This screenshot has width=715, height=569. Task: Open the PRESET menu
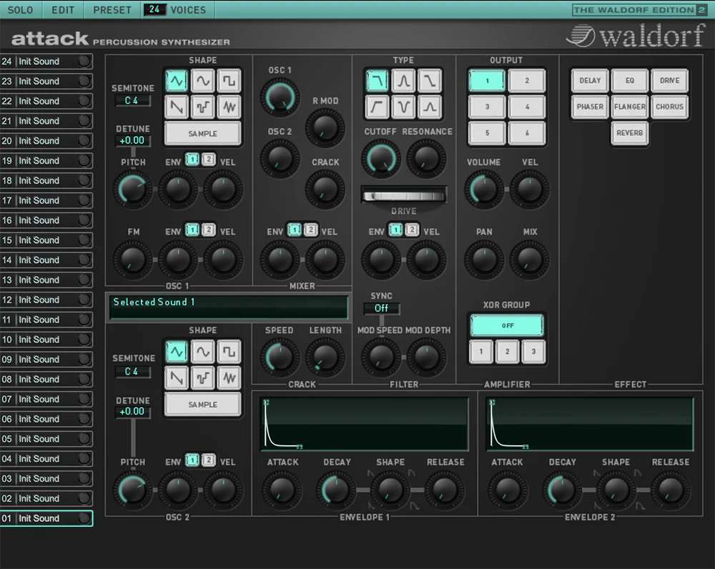point(112,10)
